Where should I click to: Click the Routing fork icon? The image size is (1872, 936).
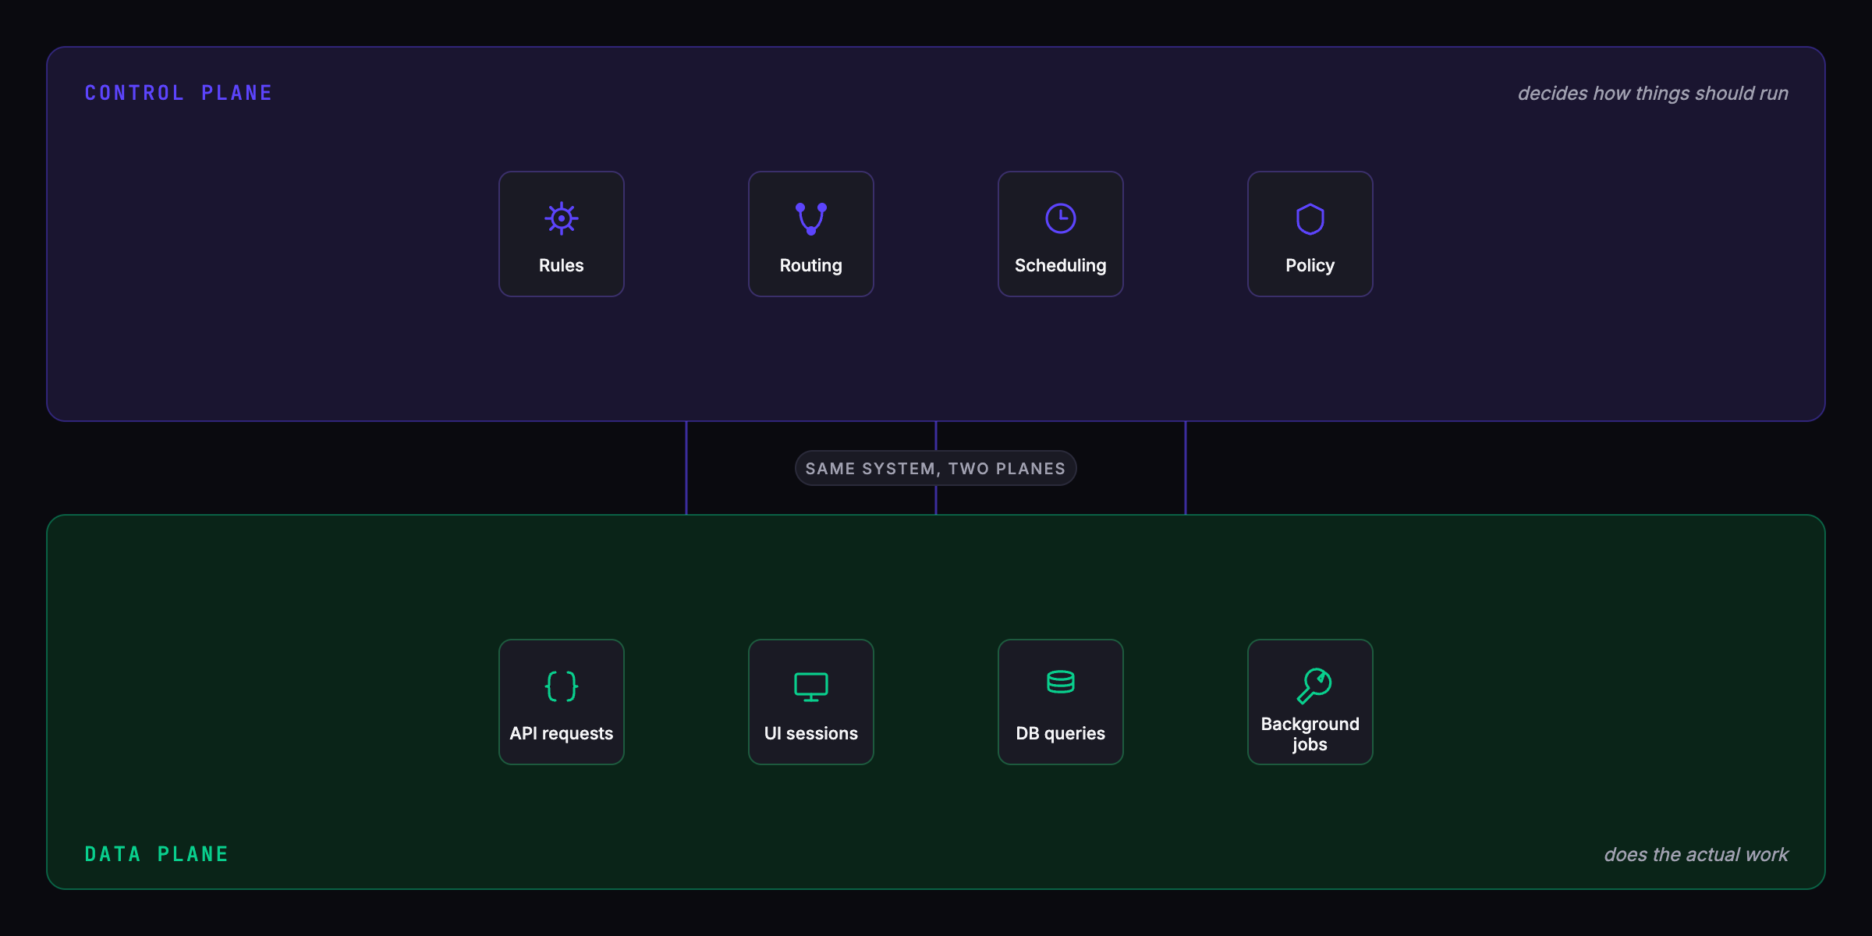click(811, 218)
